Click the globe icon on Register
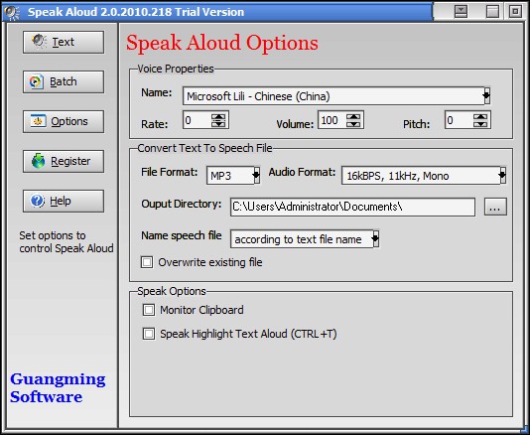530x435 pixels. point(38,161)
